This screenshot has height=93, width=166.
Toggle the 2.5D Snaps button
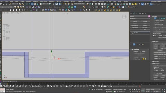[x=60, y=4]
